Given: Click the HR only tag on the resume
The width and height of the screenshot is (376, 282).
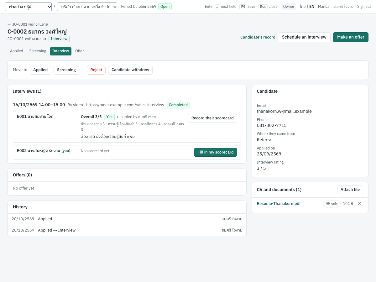Looking at the screenshot, I should click(x=332, y=204).
